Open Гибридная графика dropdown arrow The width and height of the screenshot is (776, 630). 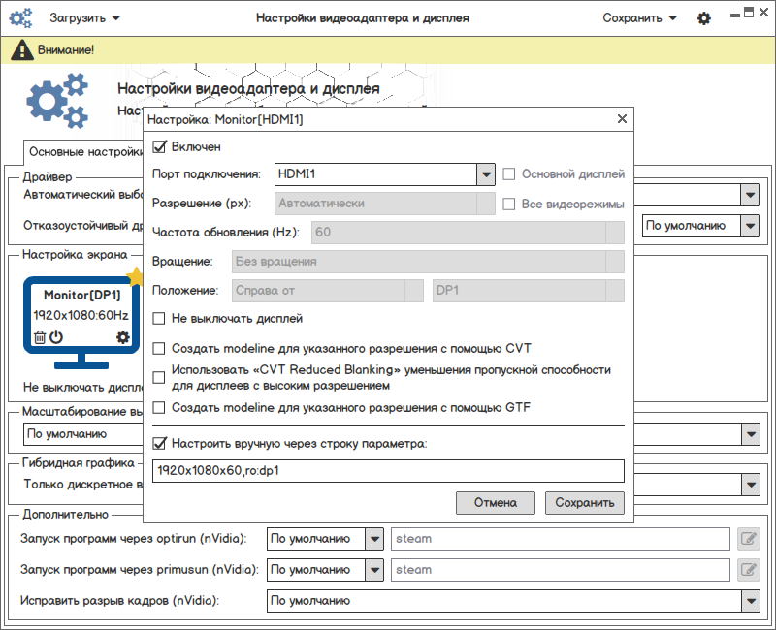pos(751,485)
